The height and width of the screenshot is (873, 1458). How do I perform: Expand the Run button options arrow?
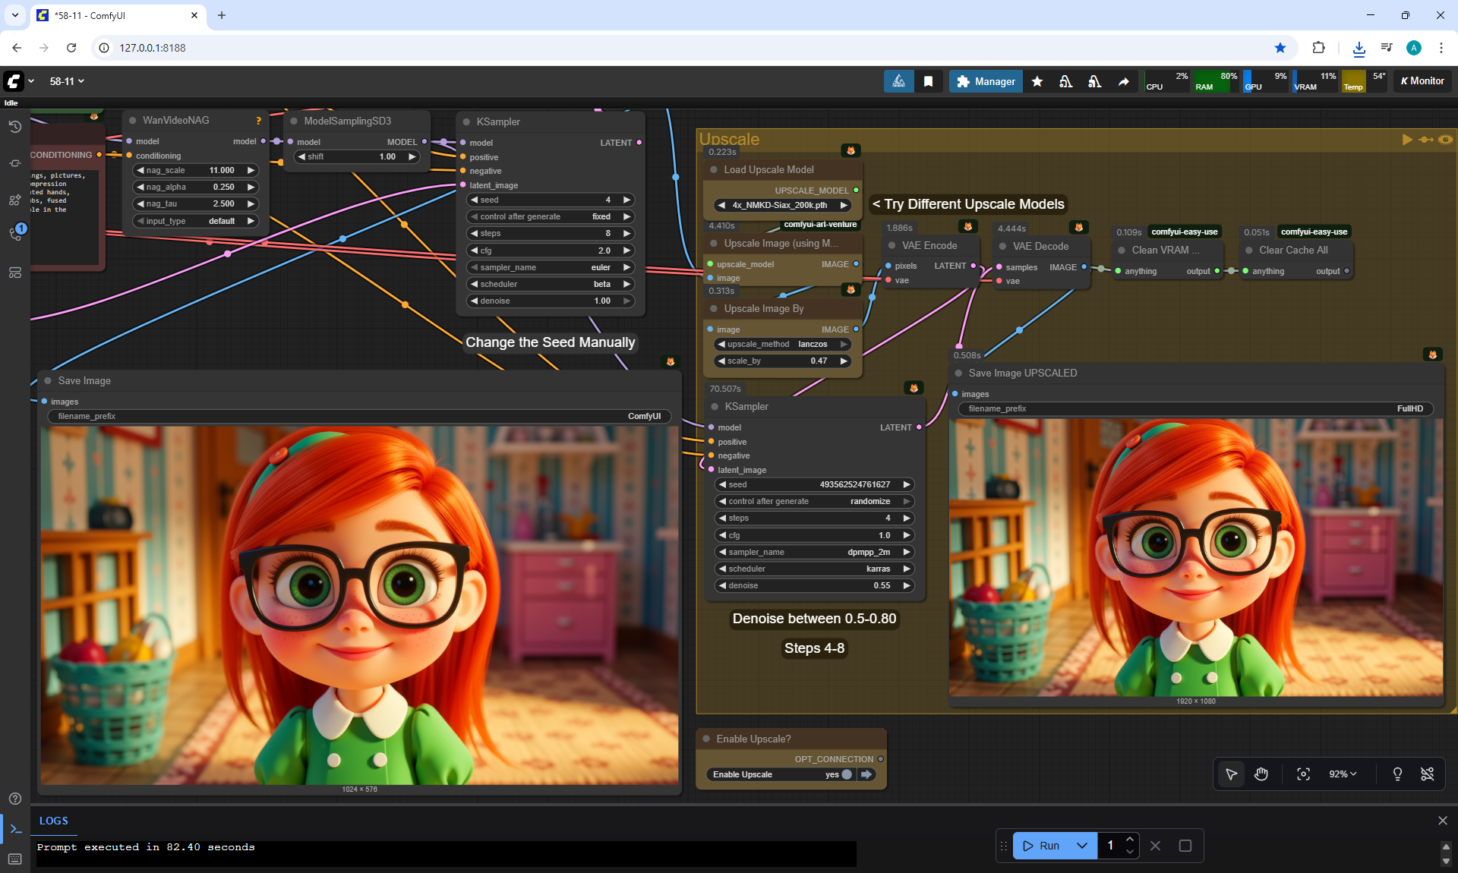1082,845
